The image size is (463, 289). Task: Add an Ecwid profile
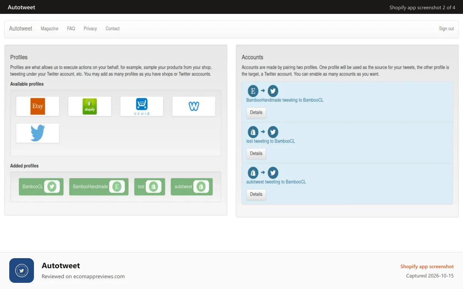coord(142,106)
